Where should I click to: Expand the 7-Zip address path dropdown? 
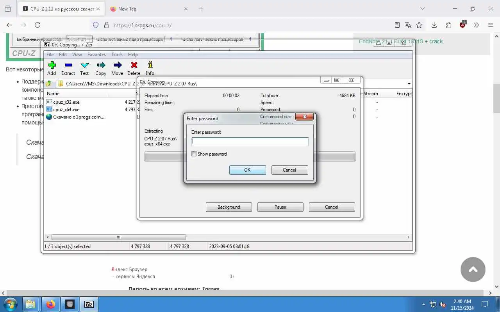coord(409,84)
